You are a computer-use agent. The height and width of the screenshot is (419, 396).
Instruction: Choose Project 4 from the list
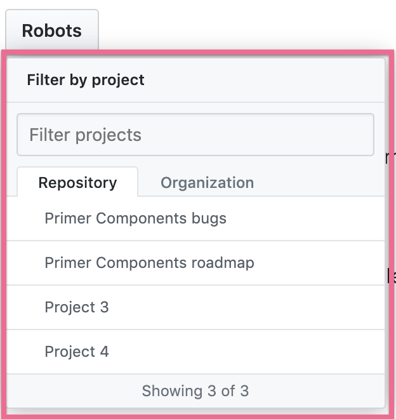(x=77, y=352)
